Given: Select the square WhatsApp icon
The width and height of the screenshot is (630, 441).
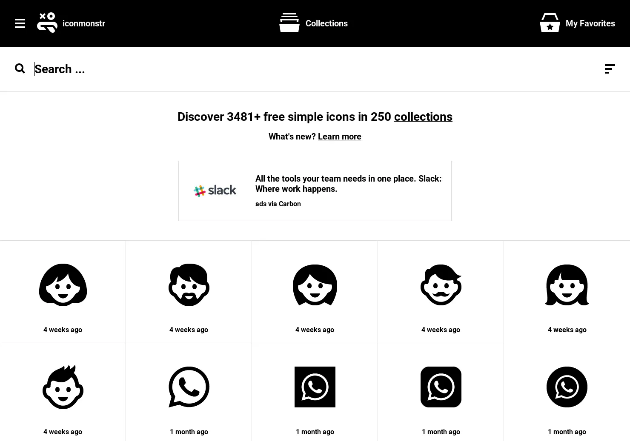Looking at the screenshot, I should [315, 387].
